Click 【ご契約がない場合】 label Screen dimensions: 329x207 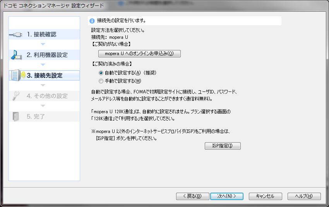111,44
